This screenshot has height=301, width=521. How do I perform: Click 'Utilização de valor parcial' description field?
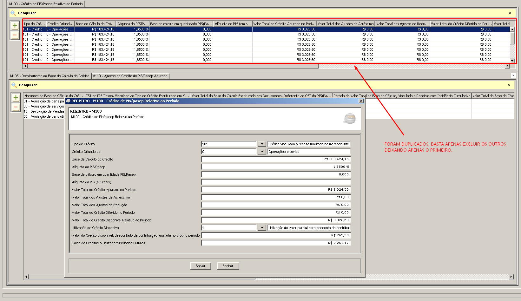pyautogui.click(x=309, y=228)
